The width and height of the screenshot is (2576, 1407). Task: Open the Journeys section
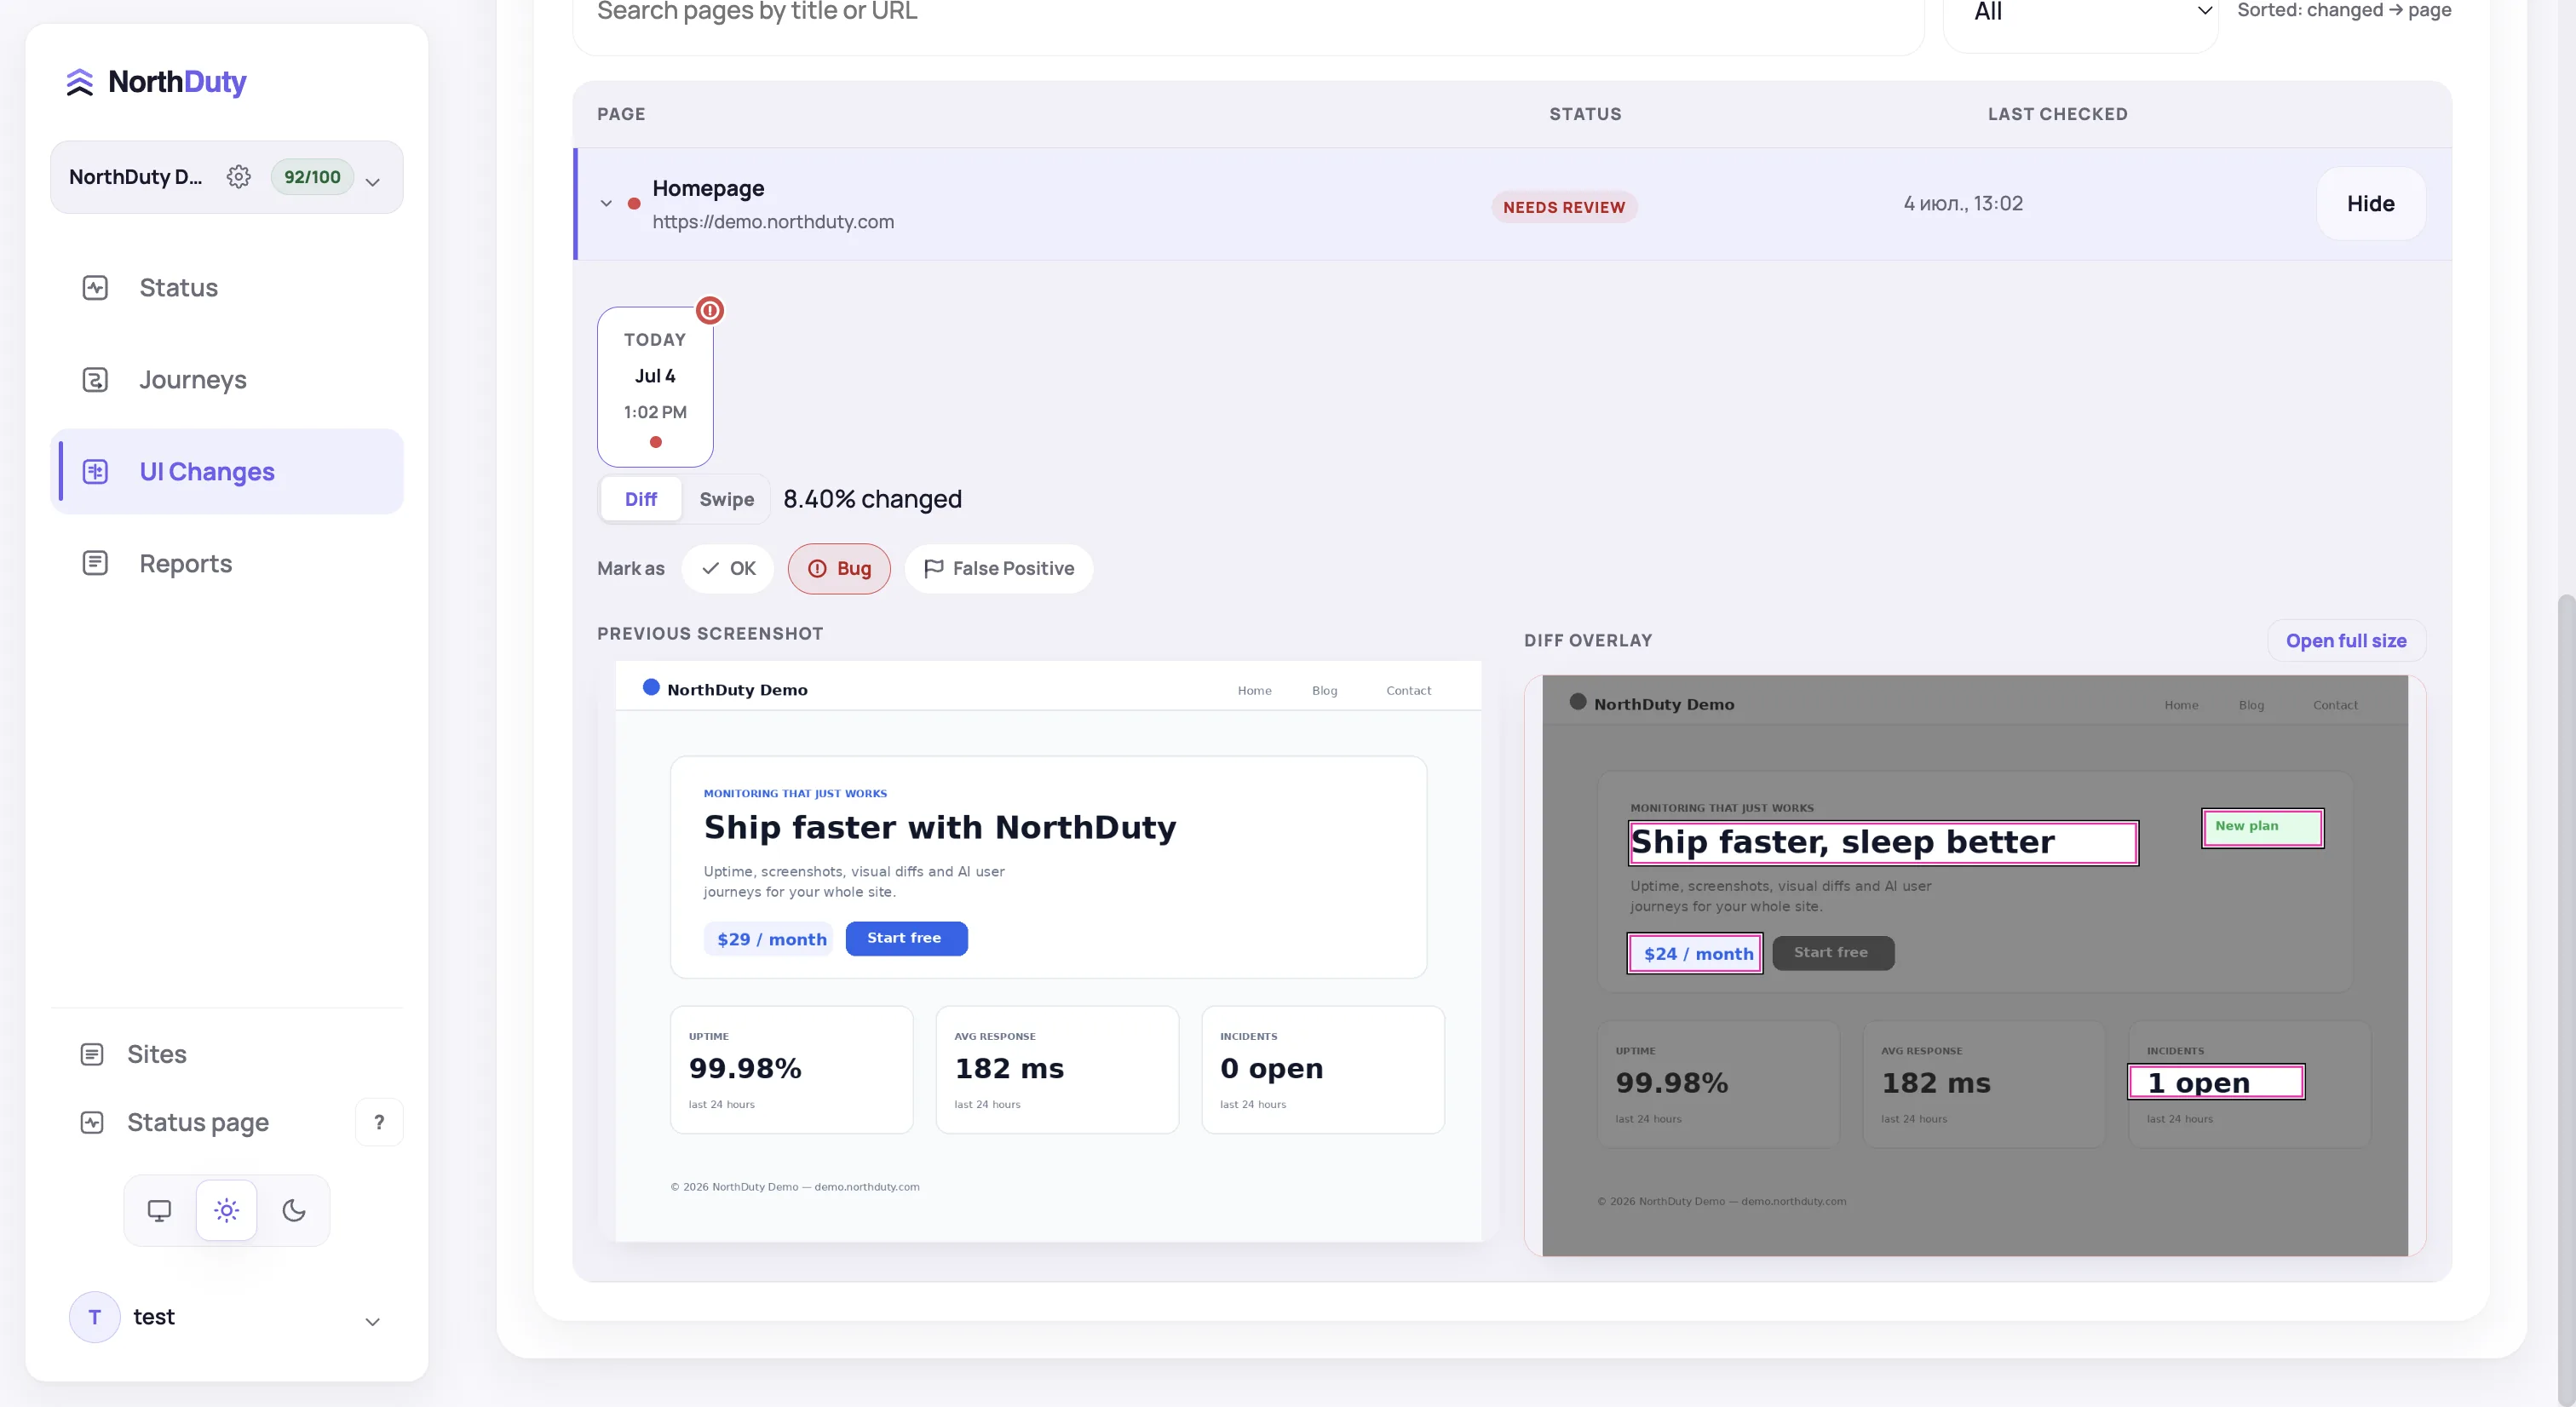tap(227, 380)
